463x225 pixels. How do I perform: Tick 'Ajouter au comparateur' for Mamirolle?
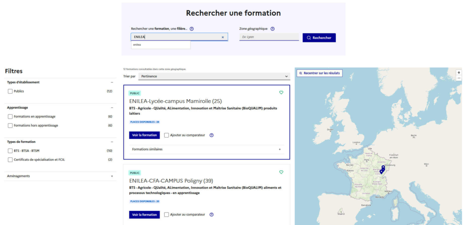(166, 135)
